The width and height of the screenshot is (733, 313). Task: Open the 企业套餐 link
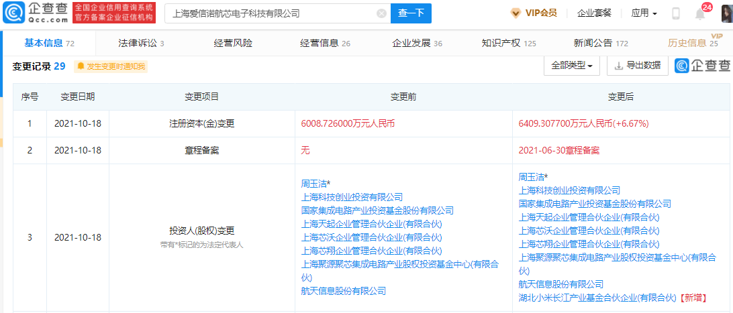point(594,13)
